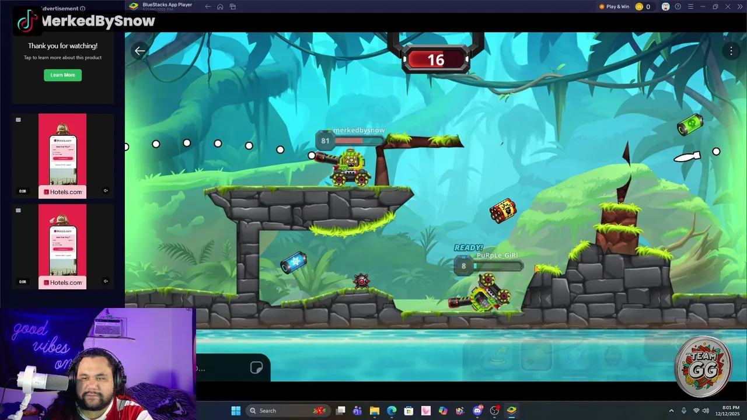Click caption icon on second ad

click(18, 210)
